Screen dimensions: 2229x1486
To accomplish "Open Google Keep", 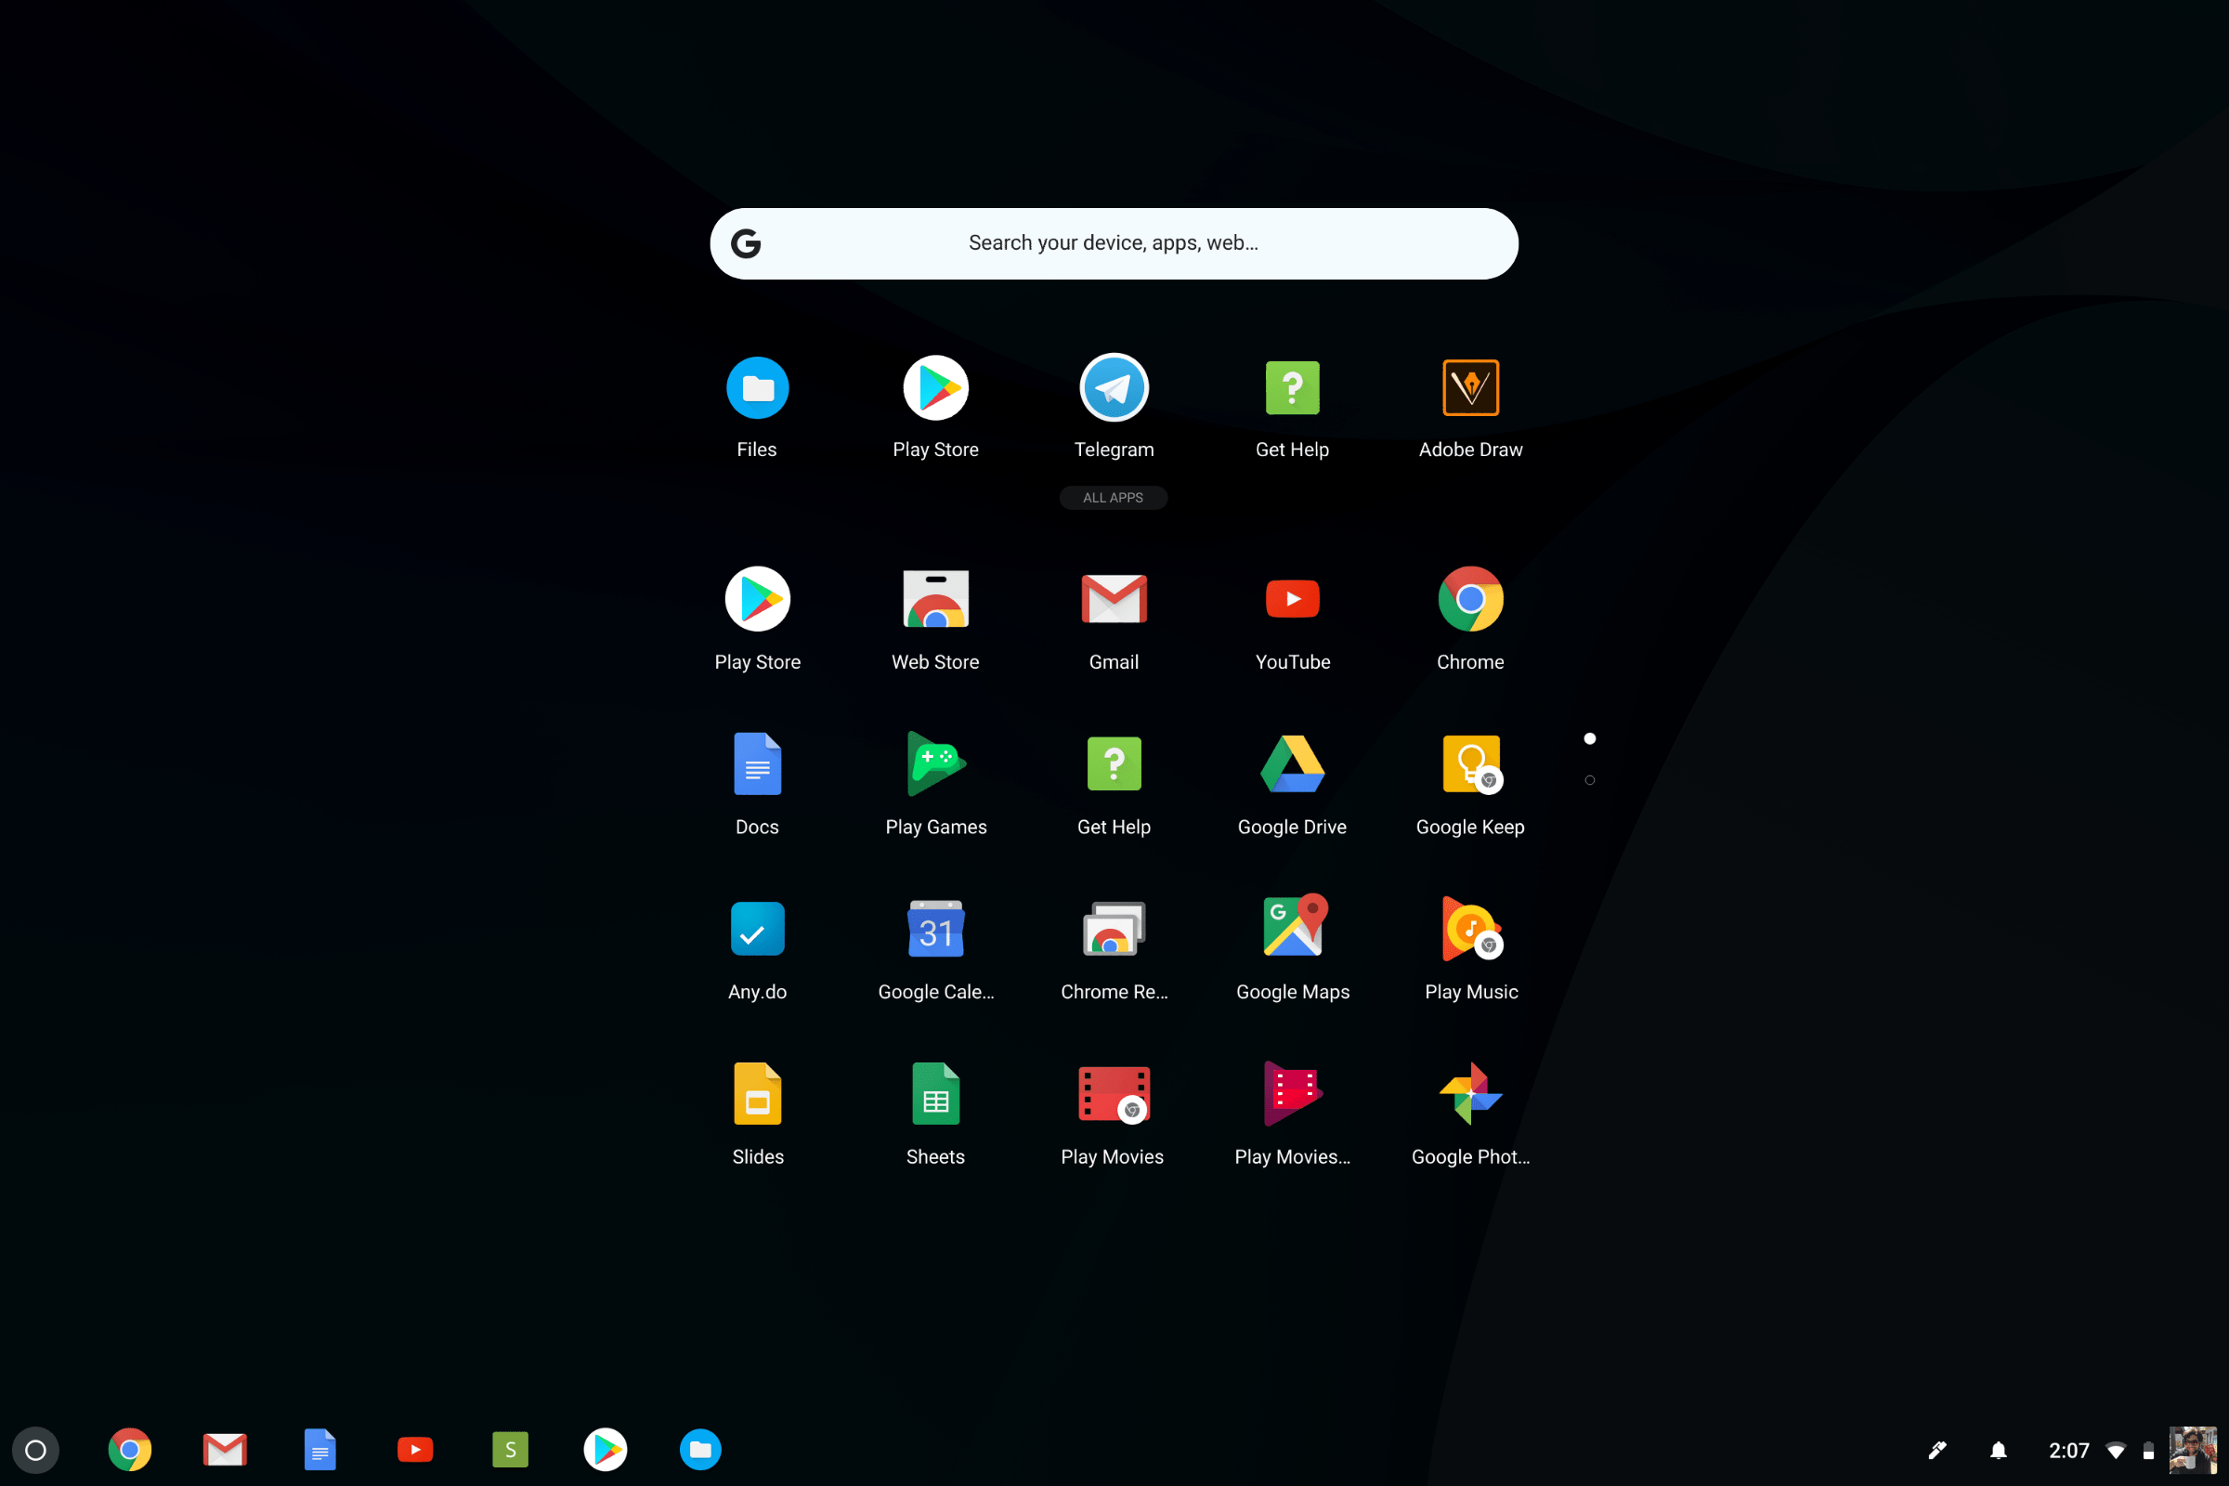I will coord(1470,763).
